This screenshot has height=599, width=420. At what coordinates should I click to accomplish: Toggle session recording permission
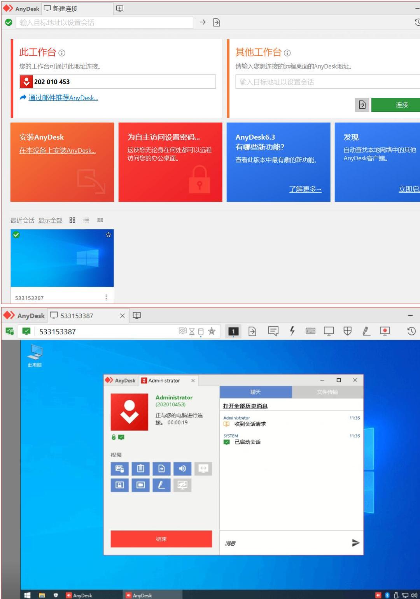pos(141,485)
